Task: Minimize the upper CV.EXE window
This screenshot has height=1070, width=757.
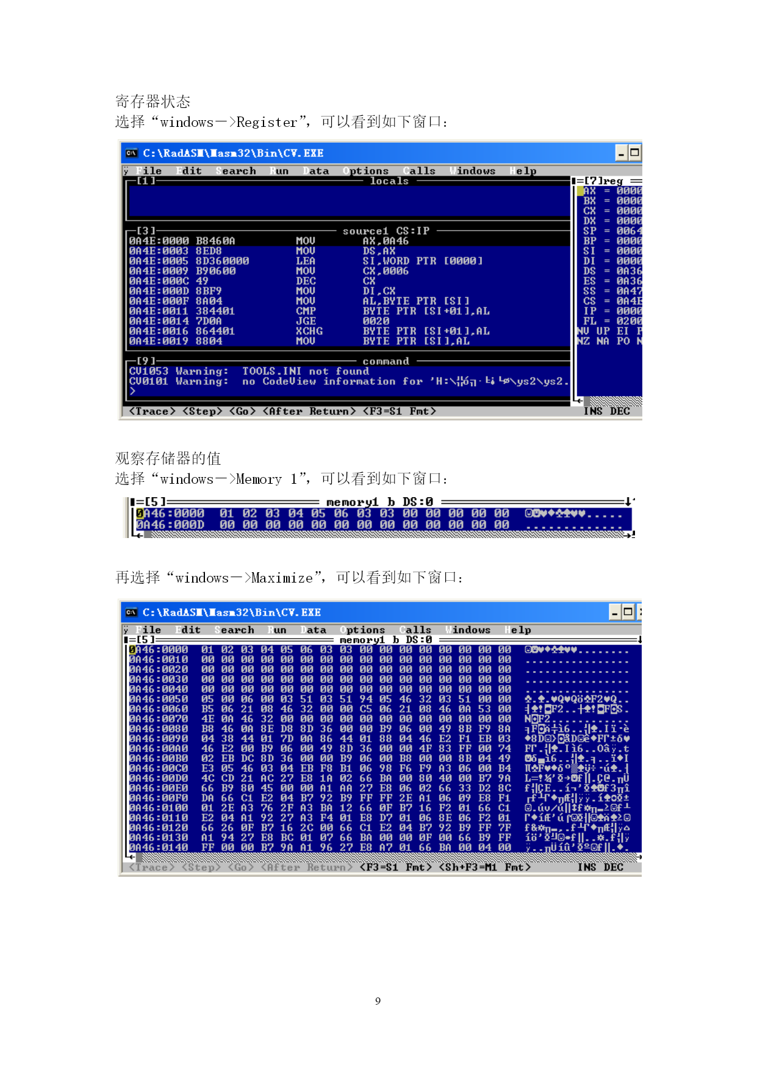Action: (x=621, y=153)
